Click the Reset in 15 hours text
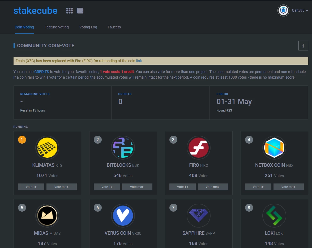The height and width of the screenshot is (248, 312). coord(32,110)
